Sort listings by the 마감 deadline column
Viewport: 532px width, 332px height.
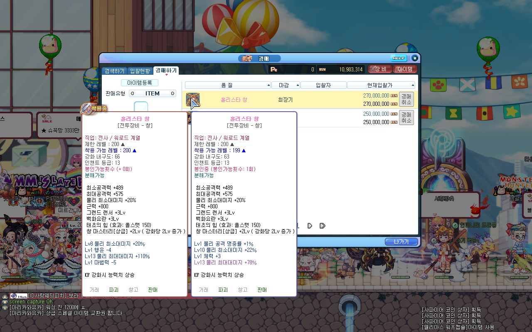coord(286,85)
